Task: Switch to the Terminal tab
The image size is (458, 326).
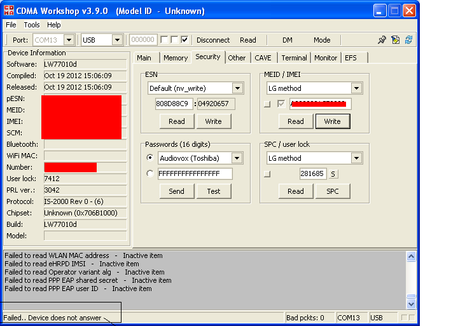Action: (x=294, y=58)
